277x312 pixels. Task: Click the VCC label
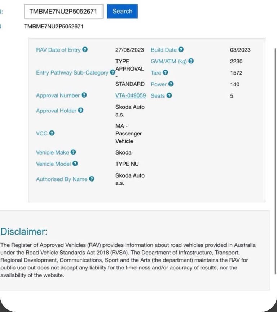tap(41, 133)
